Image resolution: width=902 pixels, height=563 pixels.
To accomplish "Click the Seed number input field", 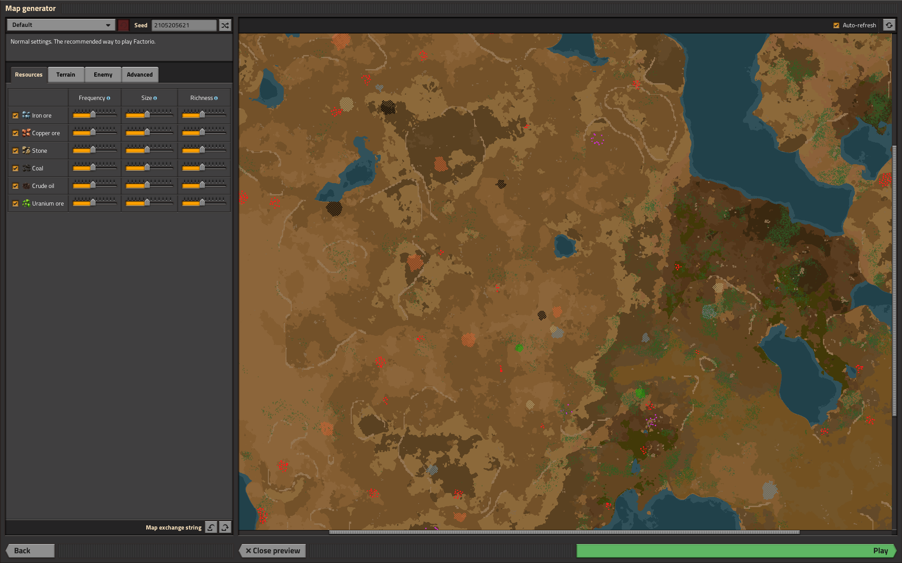I will [x=184, y=25].
